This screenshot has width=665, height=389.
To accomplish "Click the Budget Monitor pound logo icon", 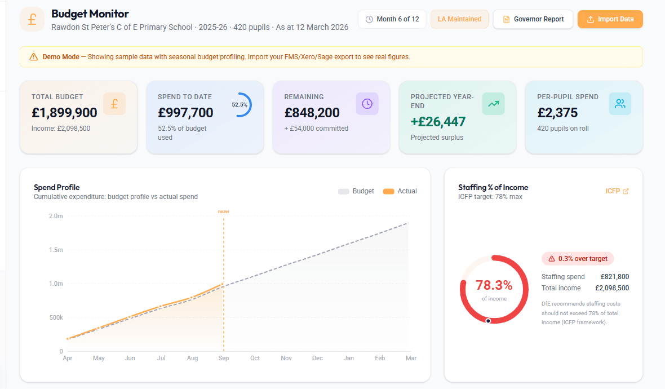I will click(32, 20).
